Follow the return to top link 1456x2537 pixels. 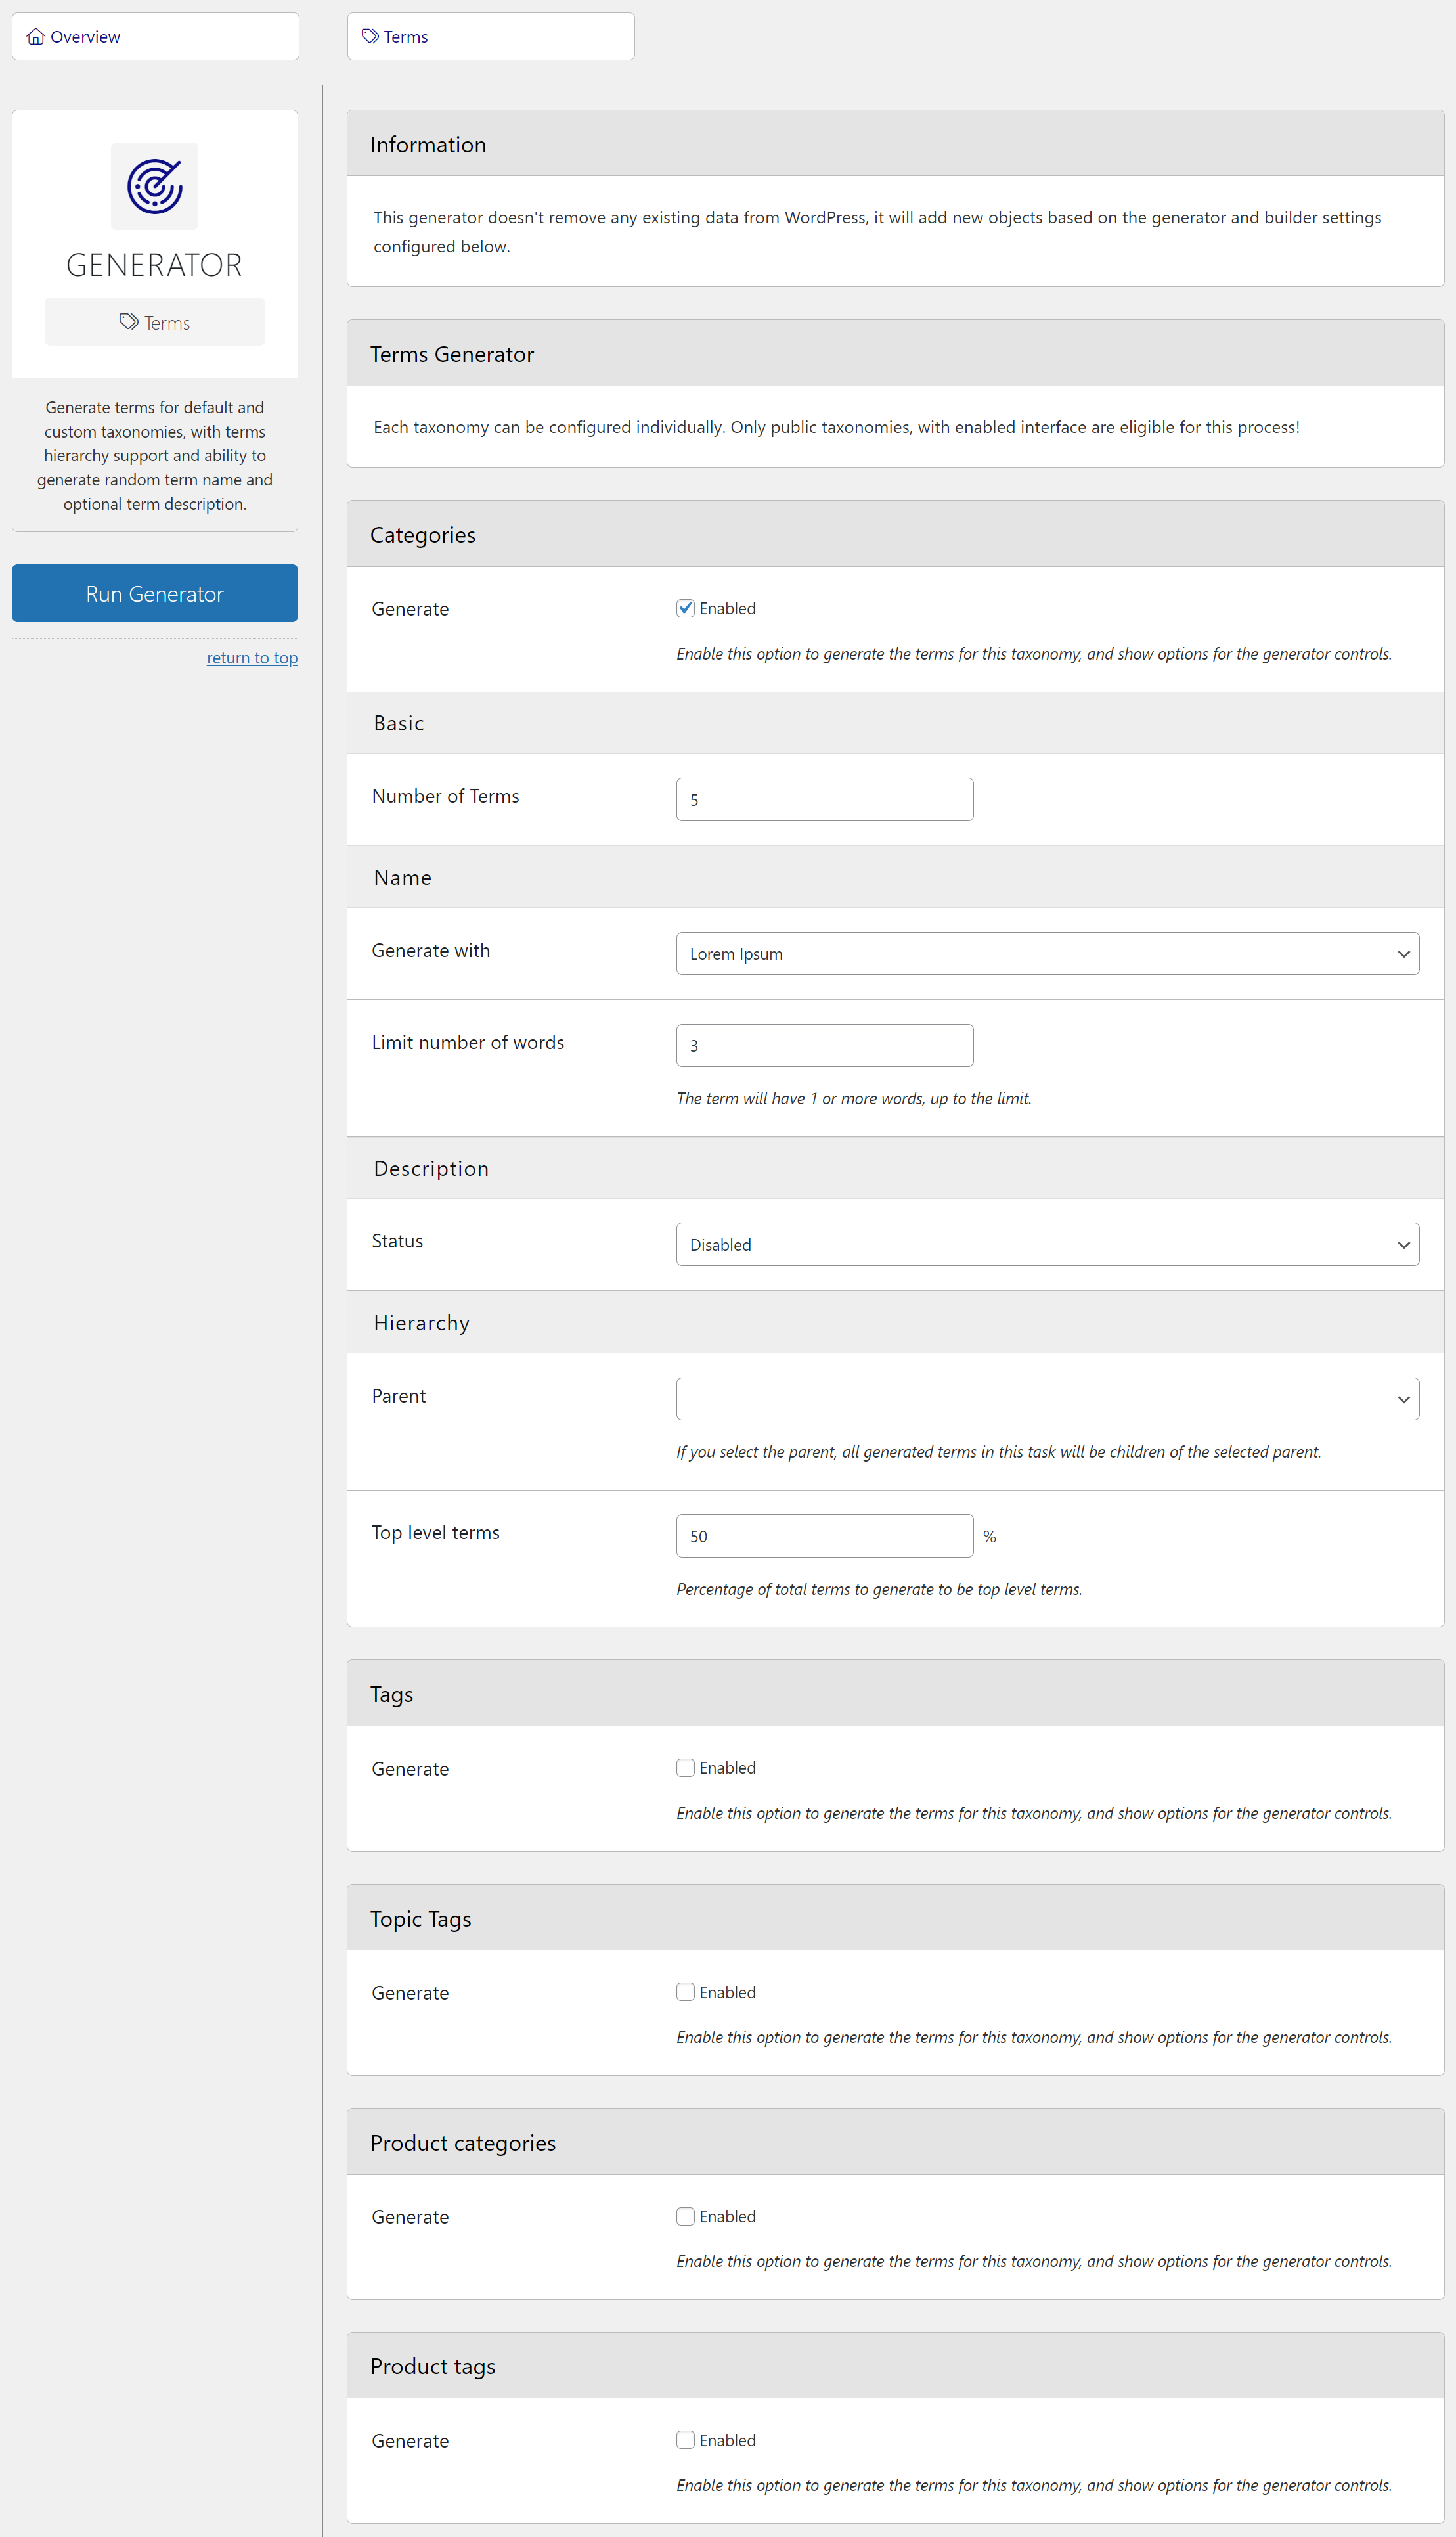tap(252, 657)
